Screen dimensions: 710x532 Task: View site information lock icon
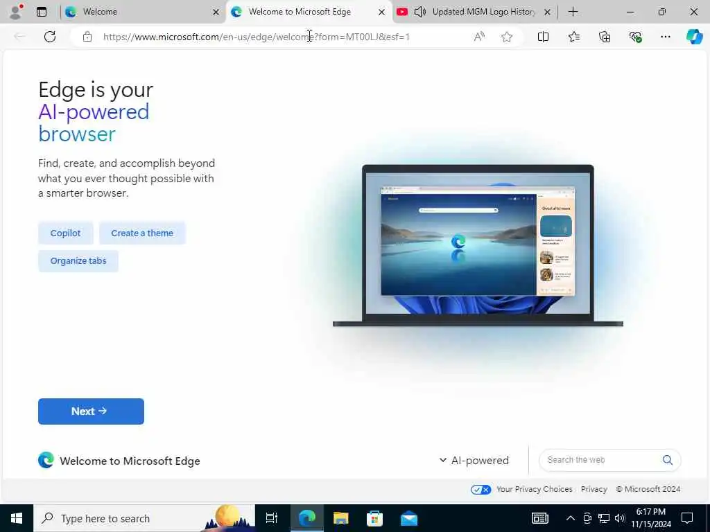[87, 37]
